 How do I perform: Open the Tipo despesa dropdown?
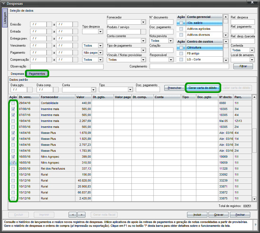[100, 31]
